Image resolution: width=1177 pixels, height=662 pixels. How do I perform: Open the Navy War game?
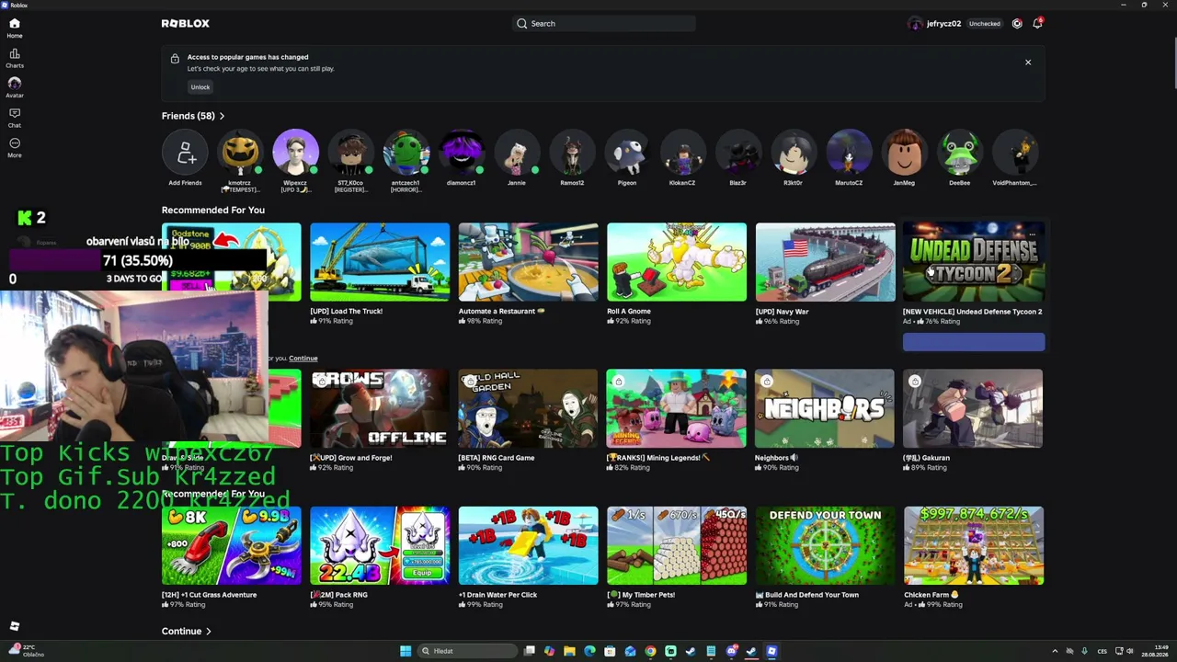click(825, 262)
